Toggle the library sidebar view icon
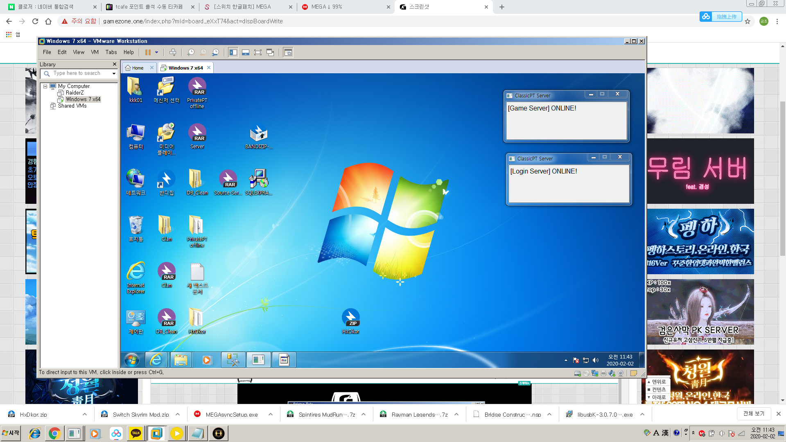The image size is (786, 442). pyautogui.click(x=233, y=52)
